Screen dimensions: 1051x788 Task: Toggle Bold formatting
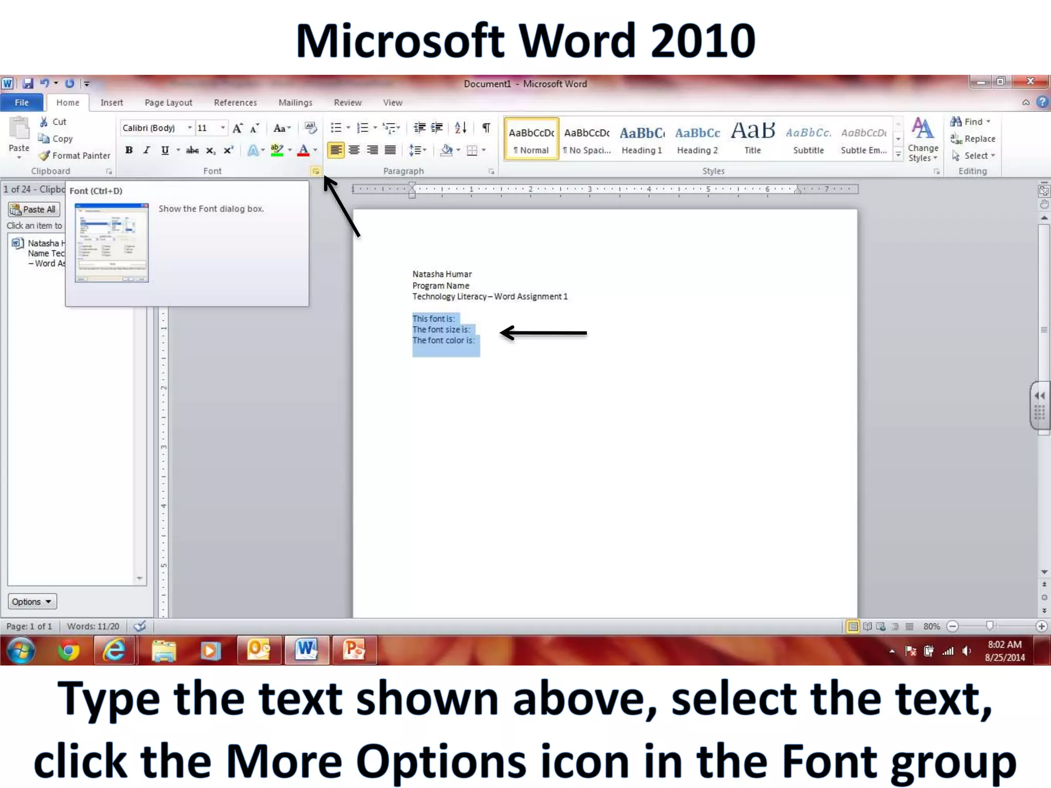click(x=129, y=150)
